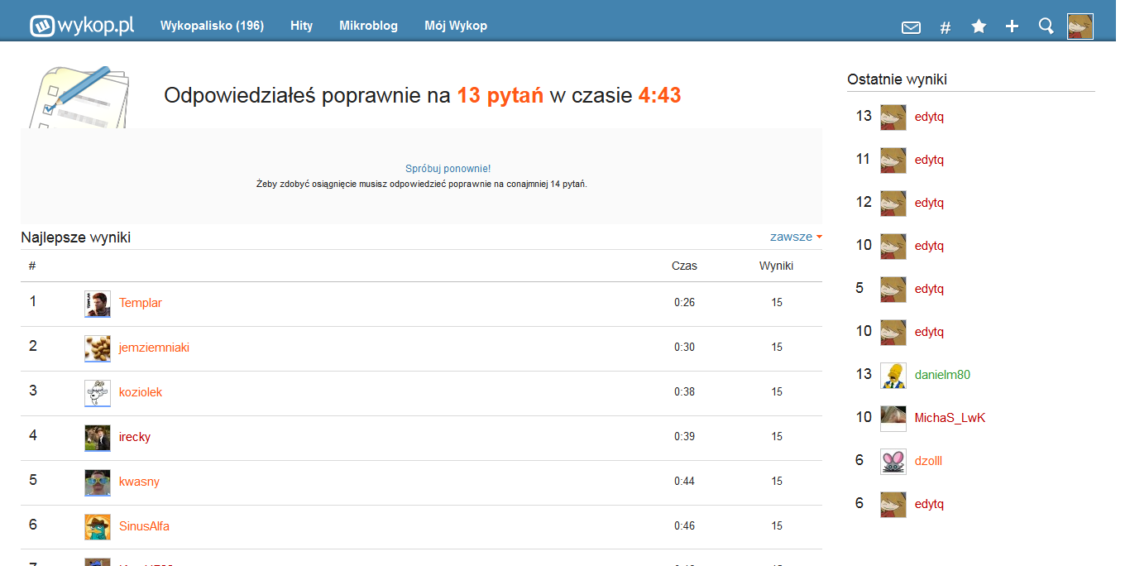
Task: Click edytq link beside score 5
Action: pos(929,289)
